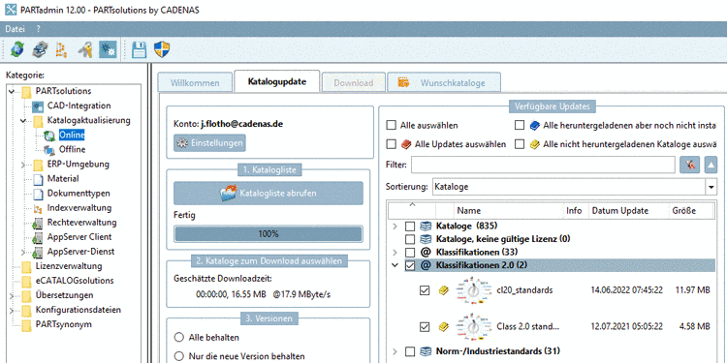
Task: Collapse the PARTsolutions tree node
Action: 12,91
